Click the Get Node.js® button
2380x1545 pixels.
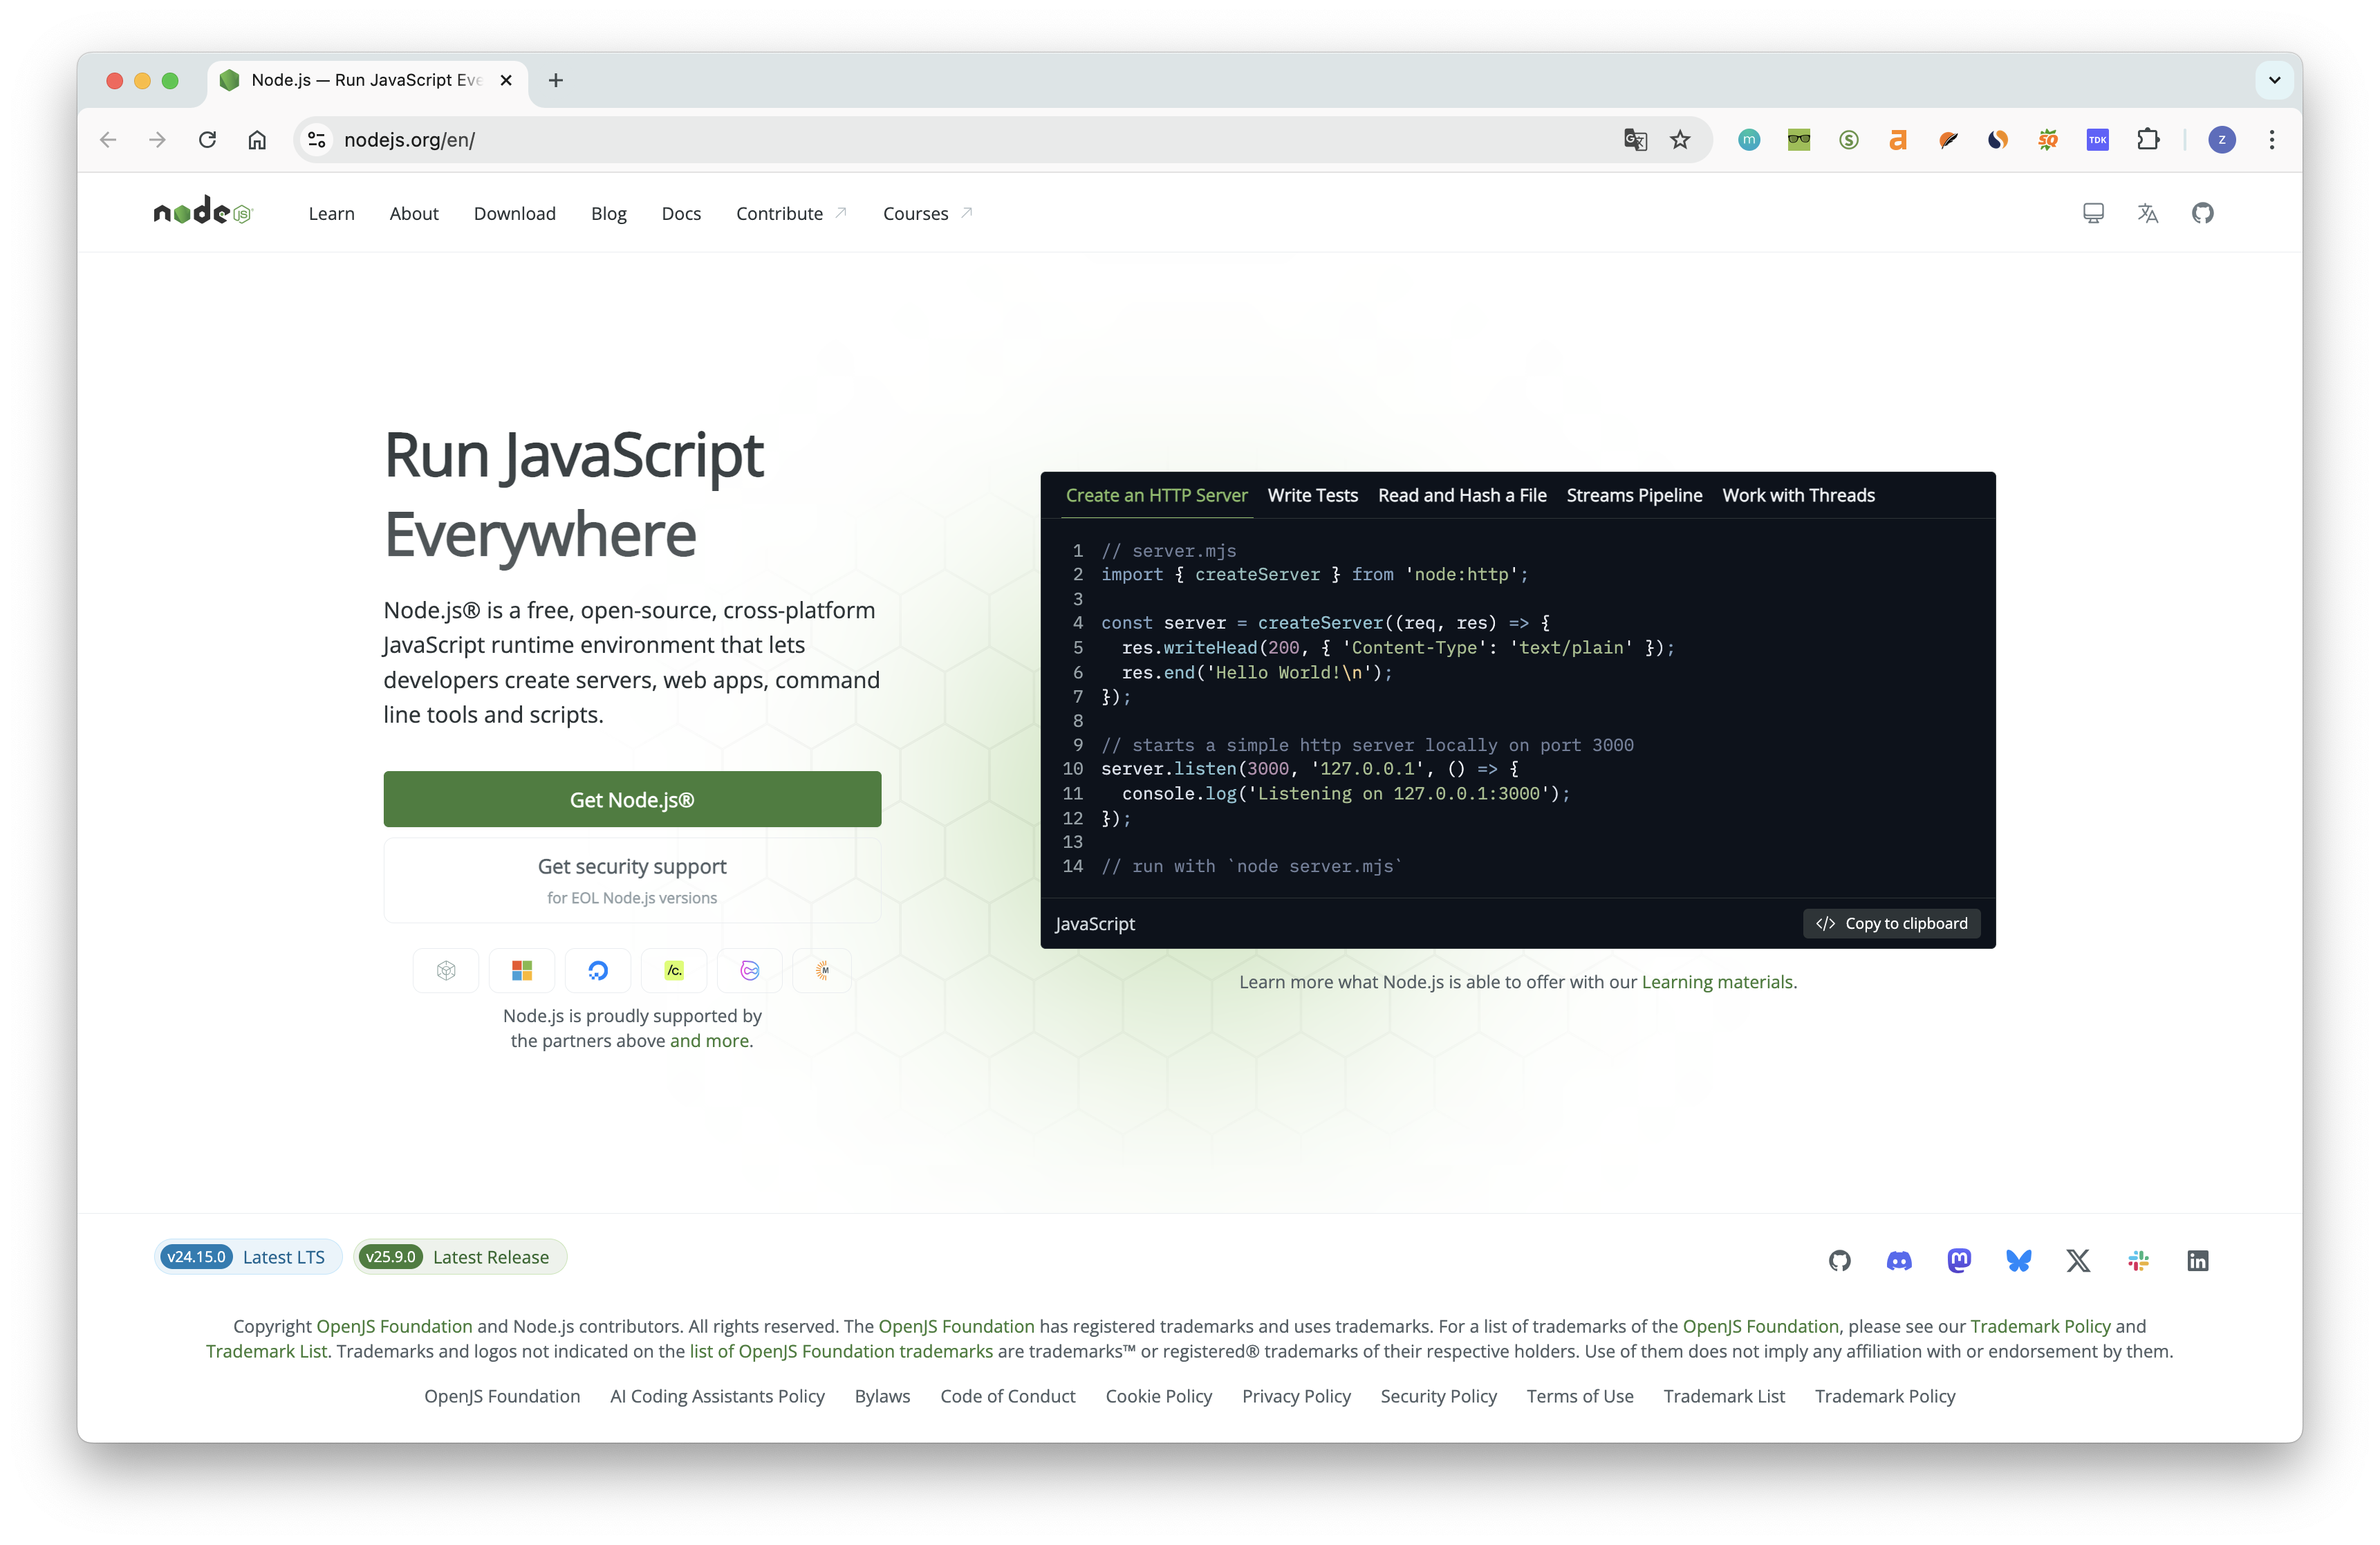632,799
